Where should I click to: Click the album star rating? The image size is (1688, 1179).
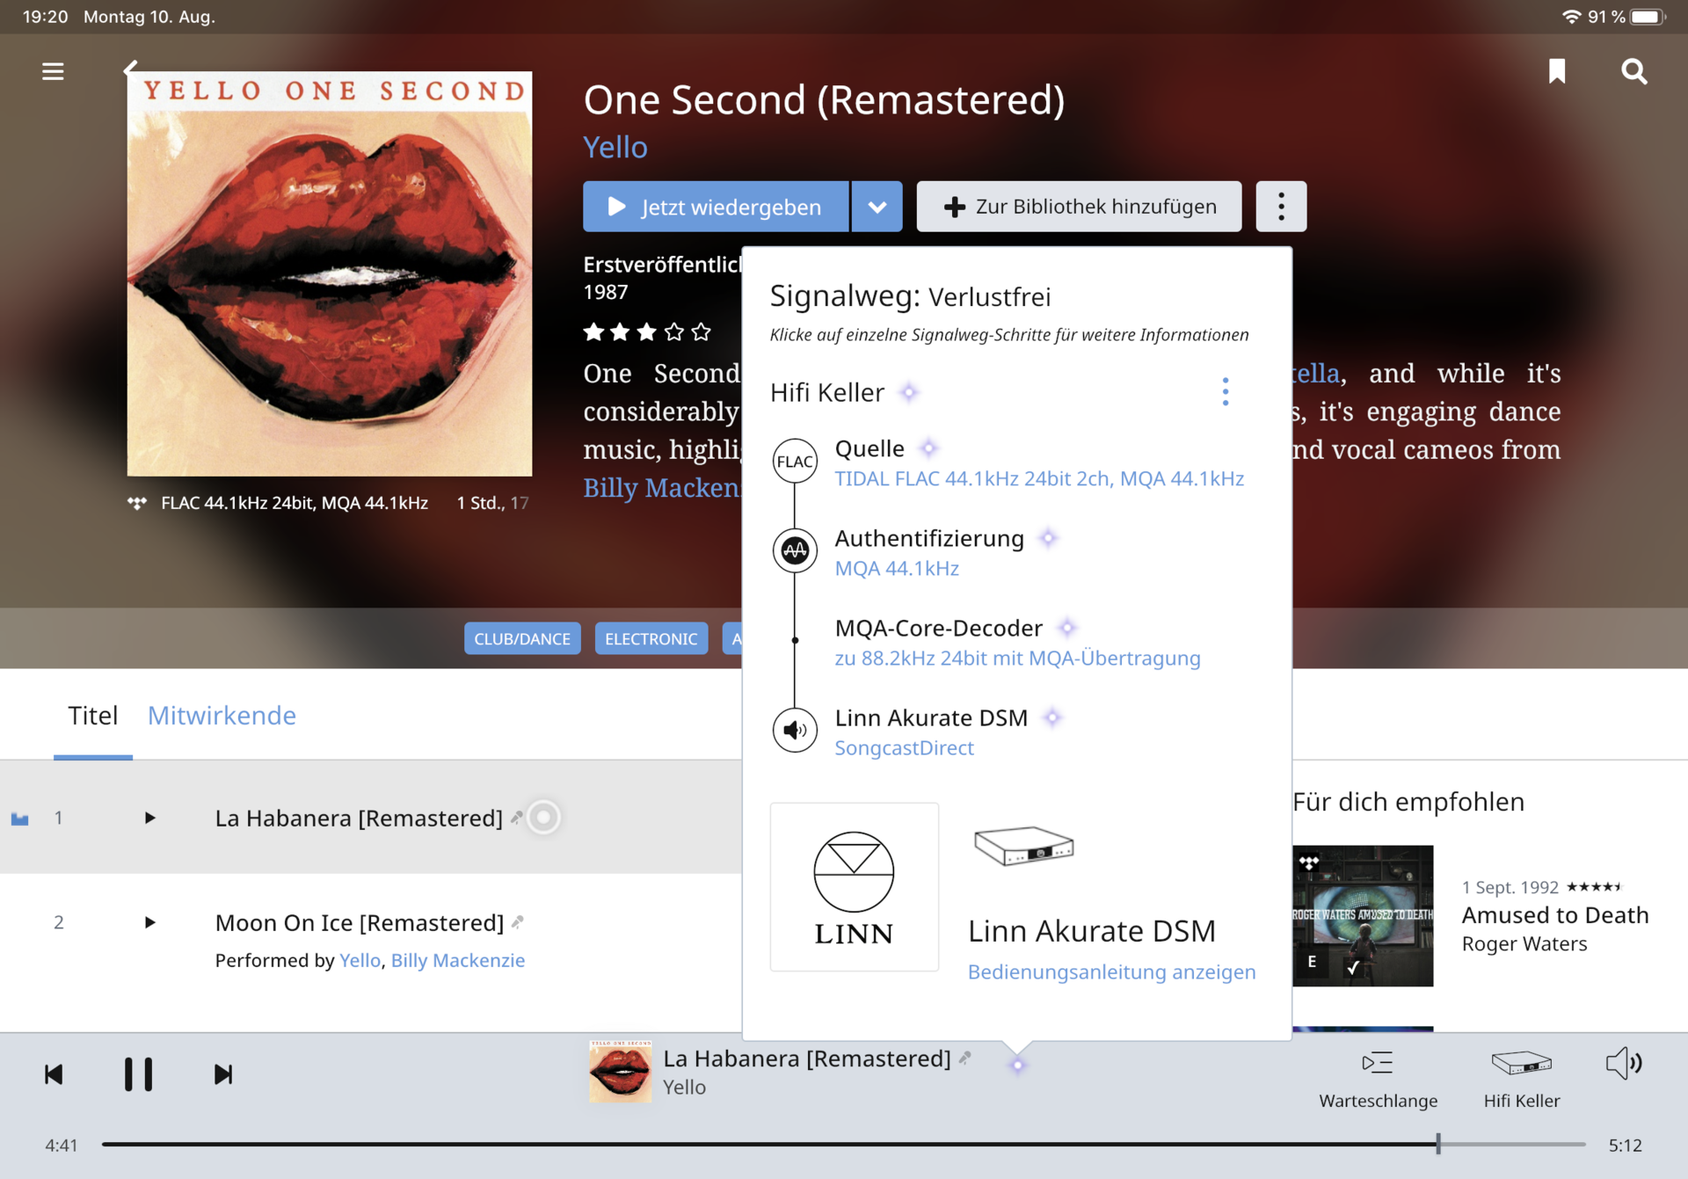tap(647, 332)
